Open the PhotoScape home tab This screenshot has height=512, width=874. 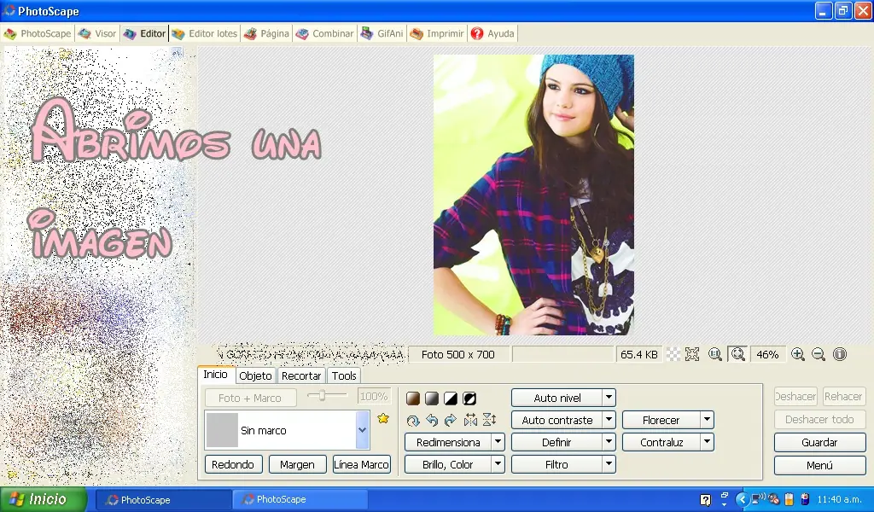tap(38, 33)
